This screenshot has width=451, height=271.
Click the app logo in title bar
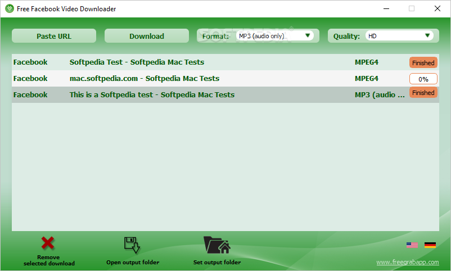10,8
